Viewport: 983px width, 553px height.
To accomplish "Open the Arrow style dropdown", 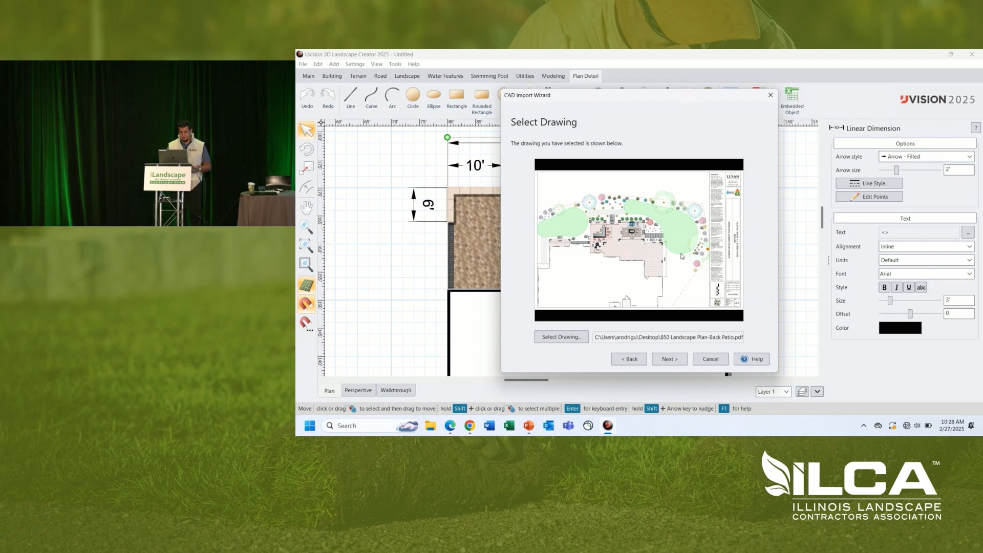I will (x=926, y=157).
